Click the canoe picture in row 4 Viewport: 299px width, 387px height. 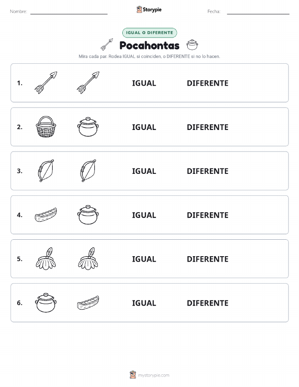point(46,214)
